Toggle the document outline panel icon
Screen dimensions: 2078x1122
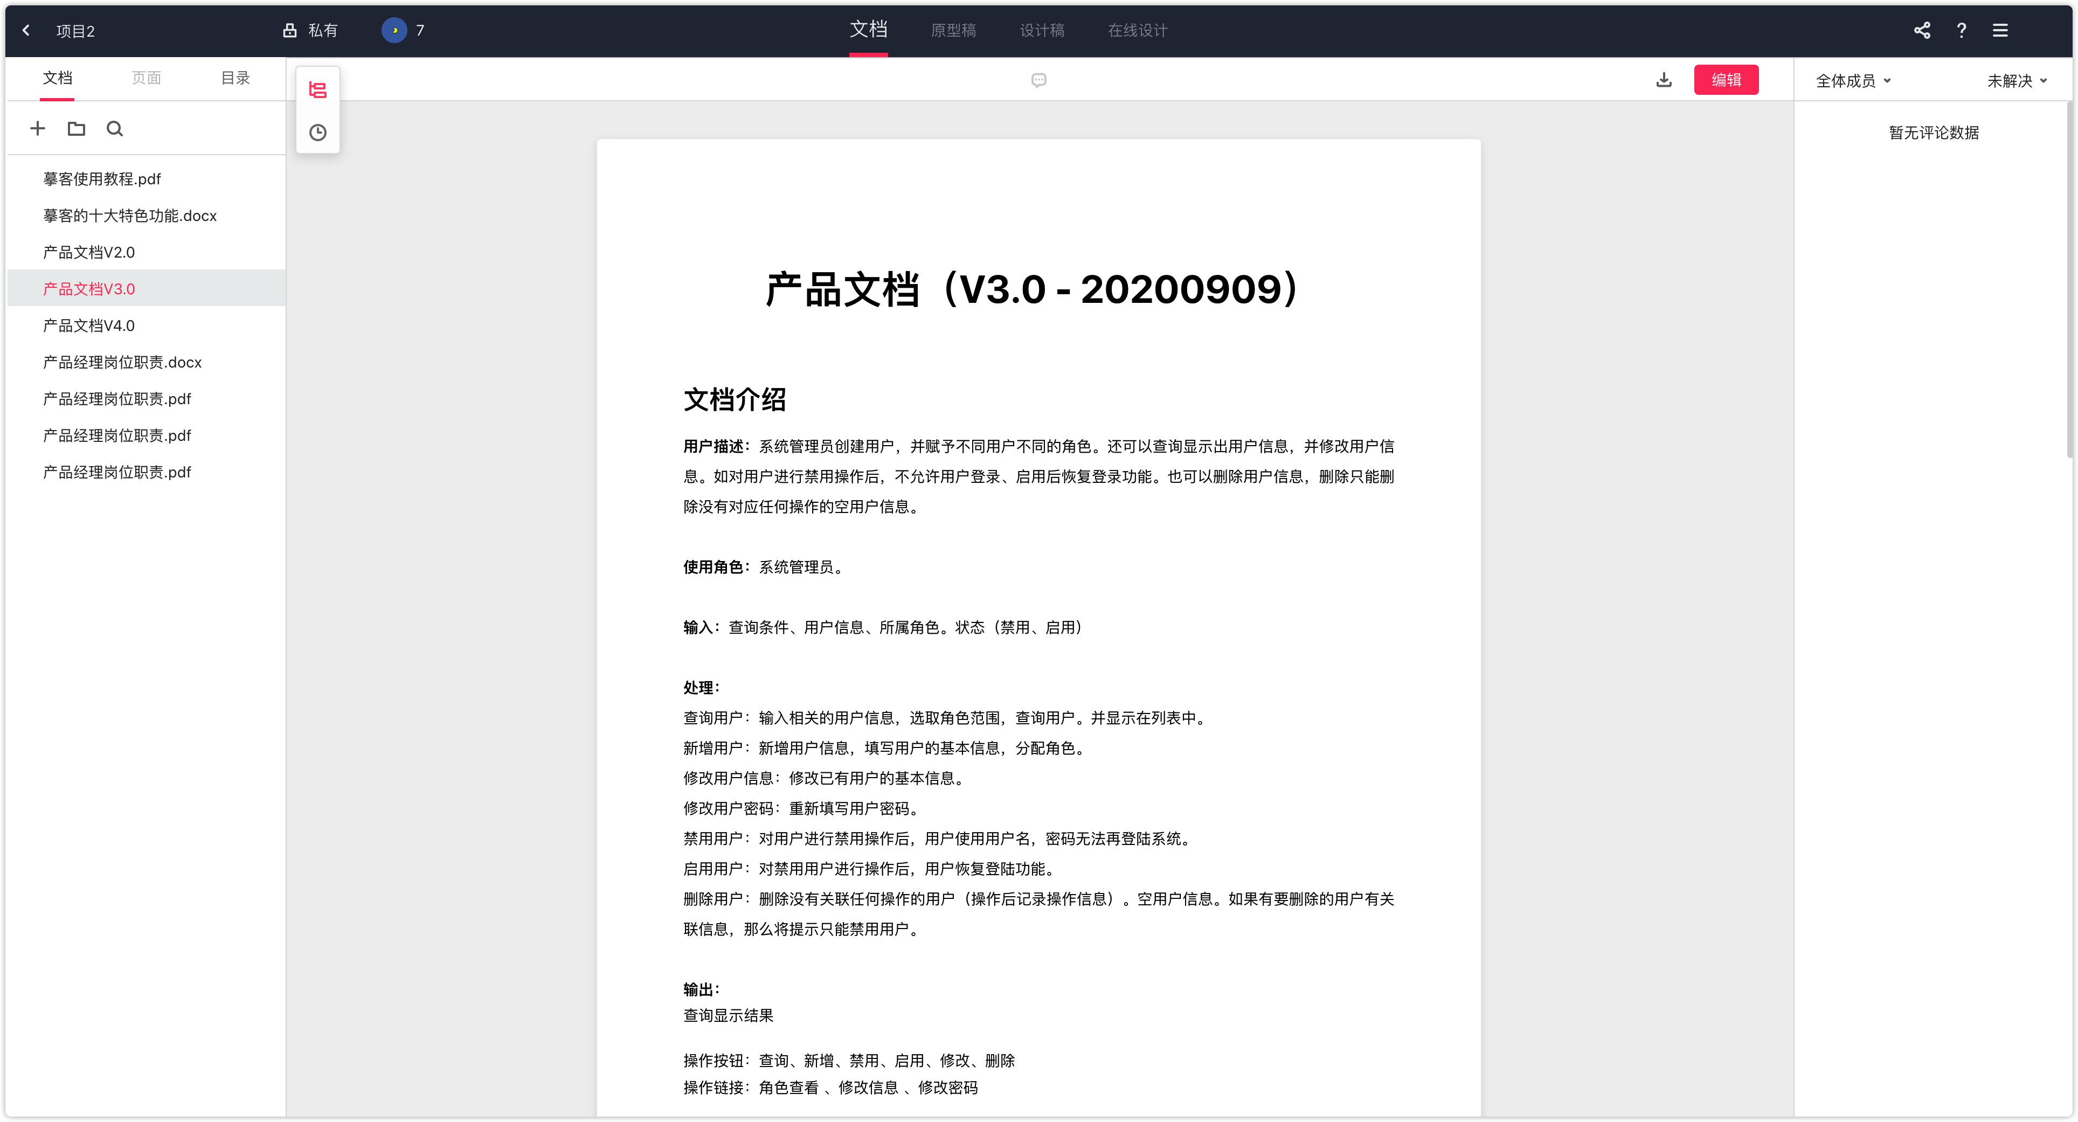coord(318,91)
